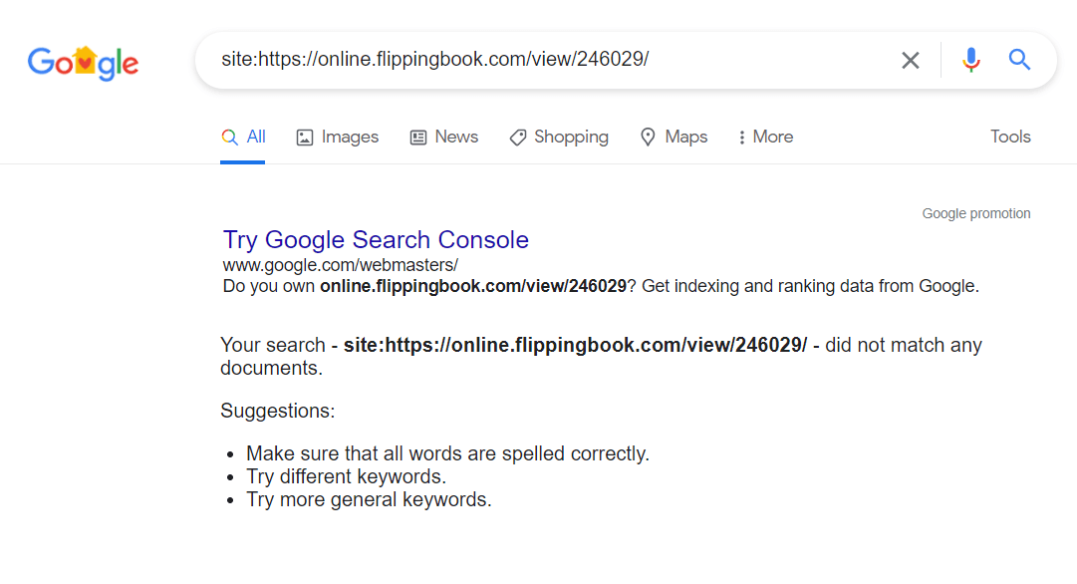Click the Google promotion label
This screenshot has height=584, width=1077.
[x=976, y=213]
